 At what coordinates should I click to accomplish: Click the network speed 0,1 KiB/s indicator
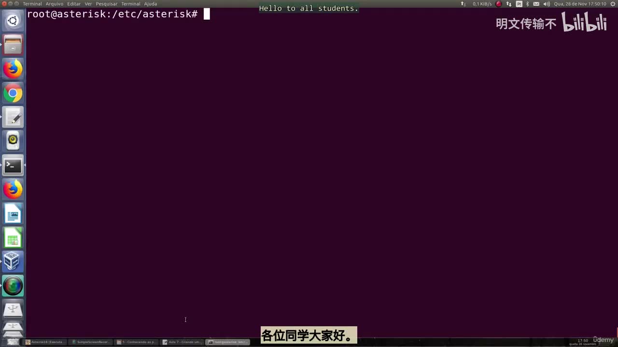pos(482,4)
